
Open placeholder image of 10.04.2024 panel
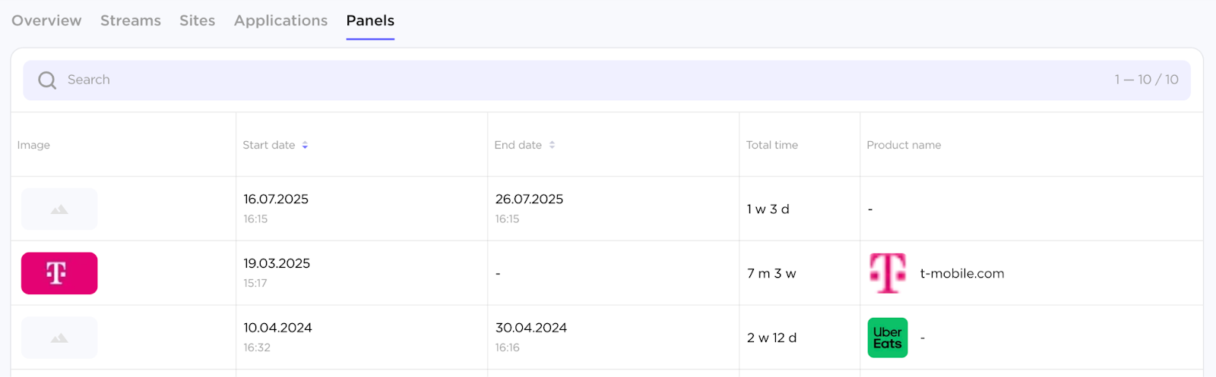59,338
